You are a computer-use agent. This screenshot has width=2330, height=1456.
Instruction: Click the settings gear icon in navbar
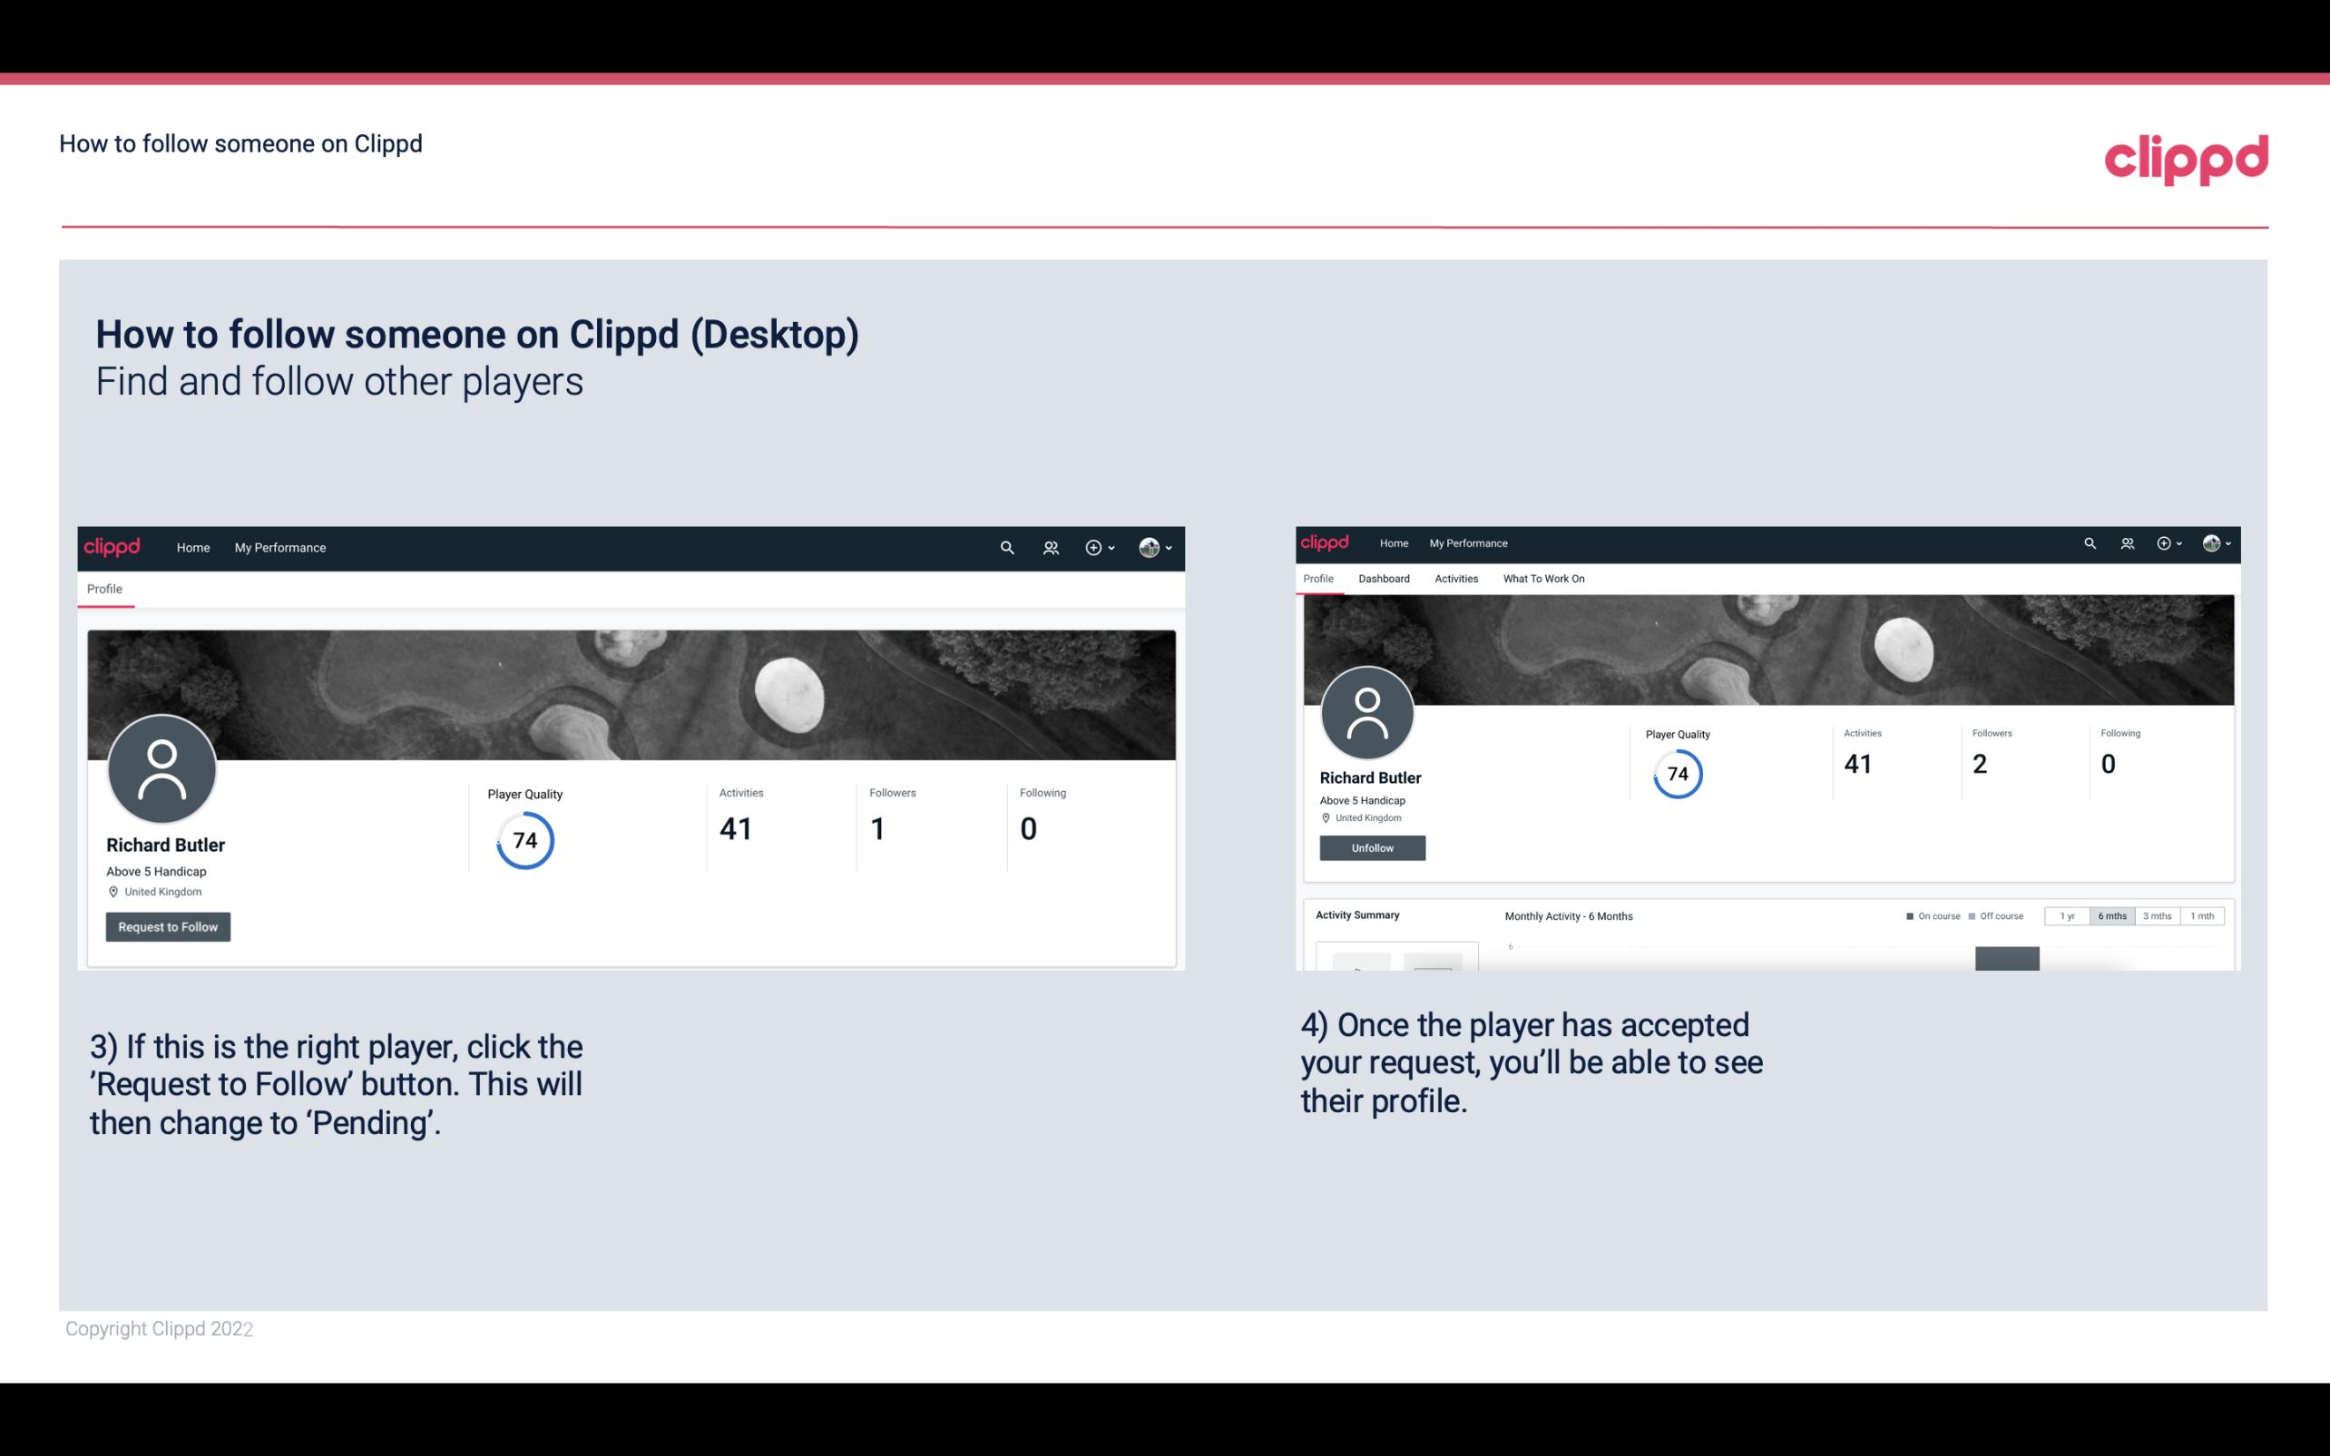(1093, 547)
